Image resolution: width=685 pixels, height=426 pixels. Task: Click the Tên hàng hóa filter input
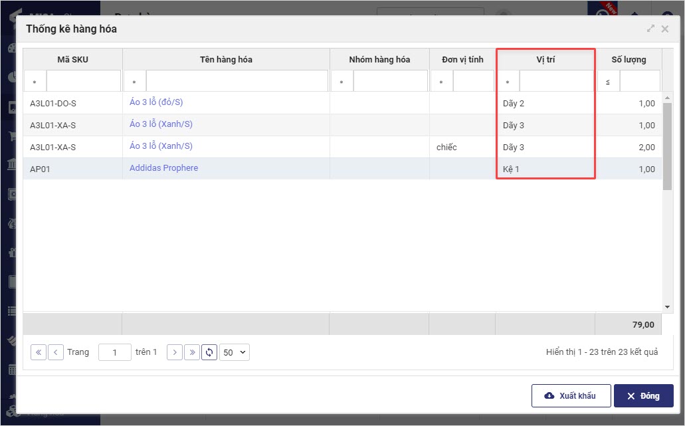coord(237,81)
